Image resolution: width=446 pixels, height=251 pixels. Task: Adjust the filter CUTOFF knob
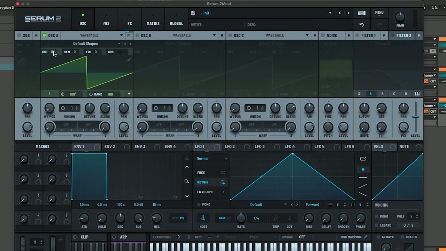(364, 108)
